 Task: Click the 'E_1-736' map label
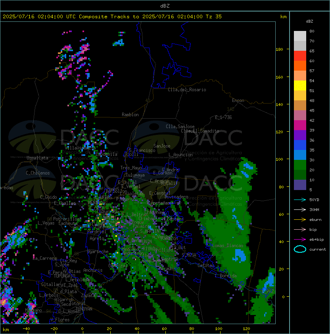(223, 117)
